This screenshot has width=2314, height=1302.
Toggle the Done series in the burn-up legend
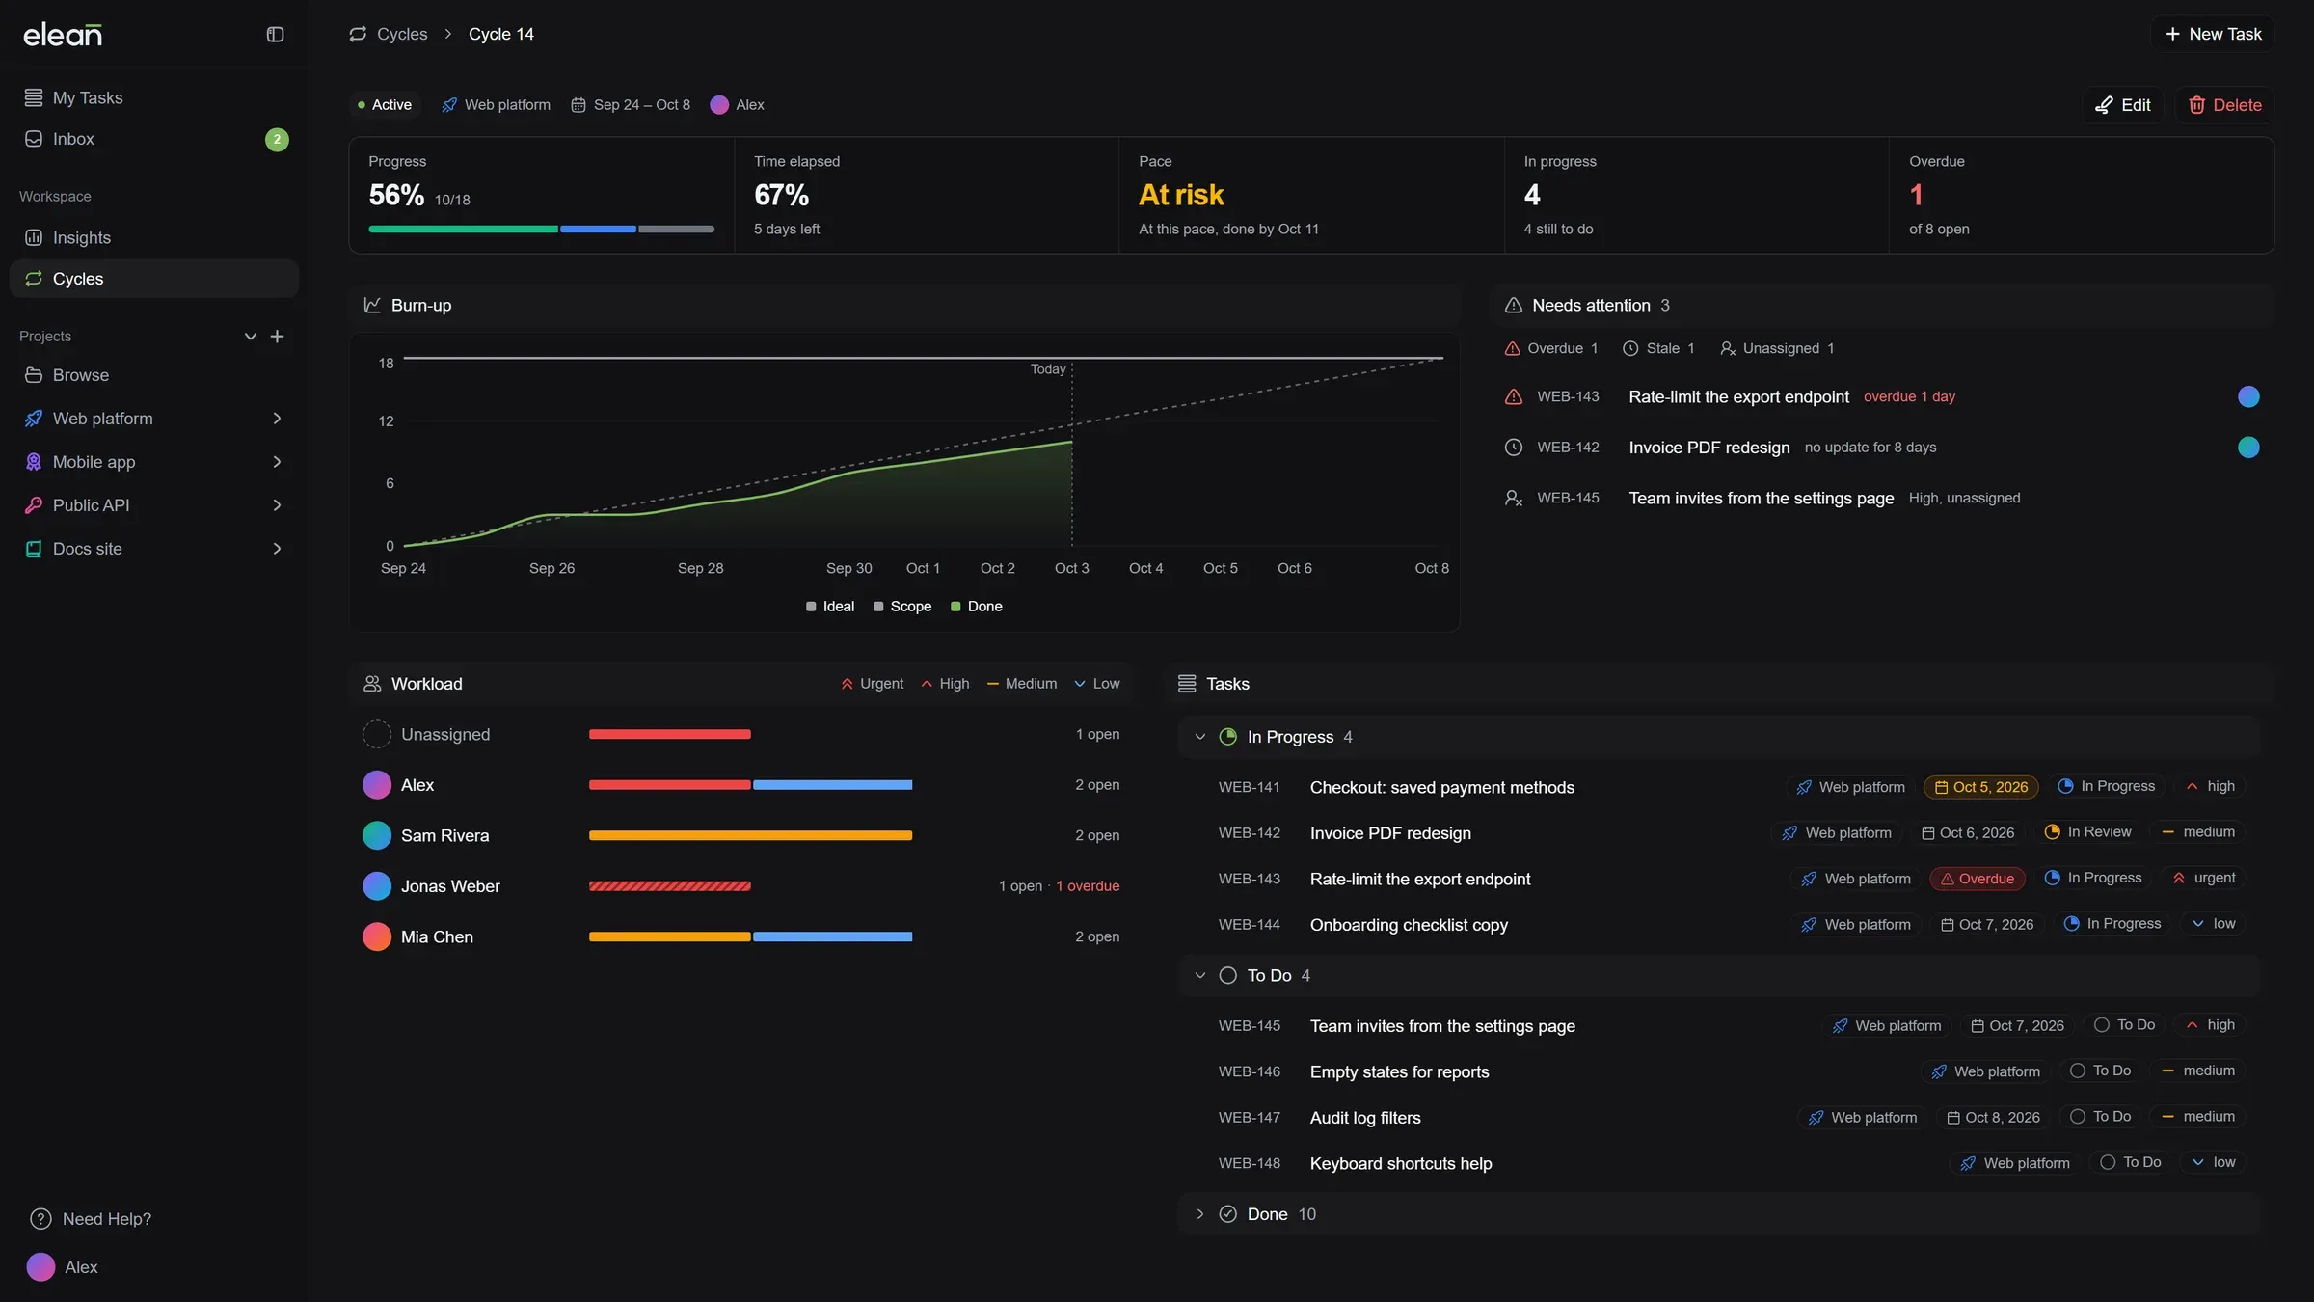coord(977,607)
